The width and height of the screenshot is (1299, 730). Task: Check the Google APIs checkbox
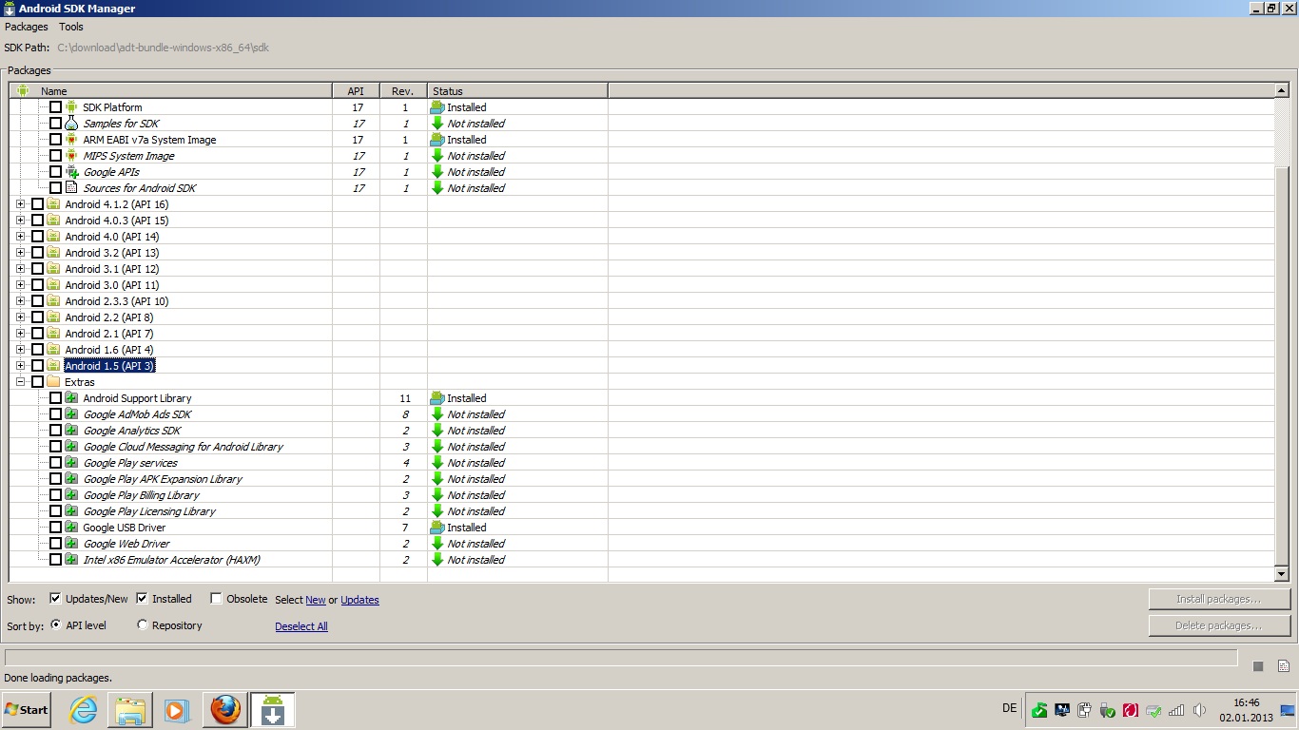pyautogui.click(x=55, y=172)
